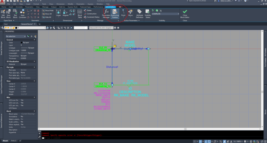Add a Linear dimensional constraint
Image resolution: width=267 pixels, height=143 pixels.
point(58,13)
